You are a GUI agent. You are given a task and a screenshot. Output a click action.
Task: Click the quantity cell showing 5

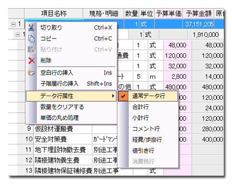click(x=140, y=76)
